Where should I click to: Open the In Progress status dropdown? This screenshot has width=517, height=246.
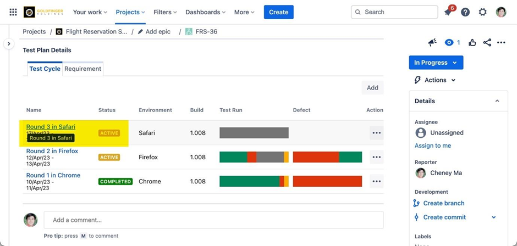click(x=436, y=63)
